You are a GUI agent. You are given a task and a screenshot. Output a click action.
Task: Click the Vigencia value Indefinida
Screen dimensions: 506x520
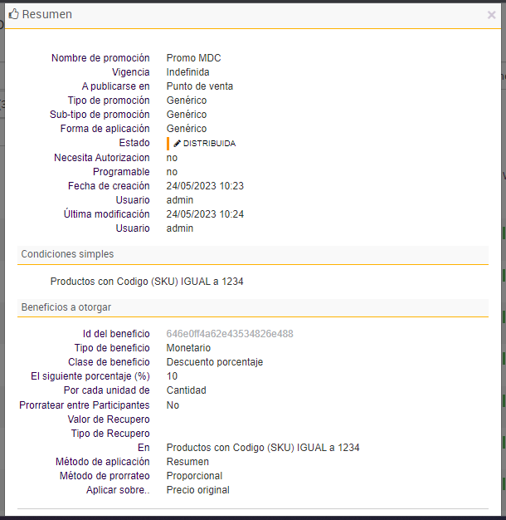click(x=187, y=72)
